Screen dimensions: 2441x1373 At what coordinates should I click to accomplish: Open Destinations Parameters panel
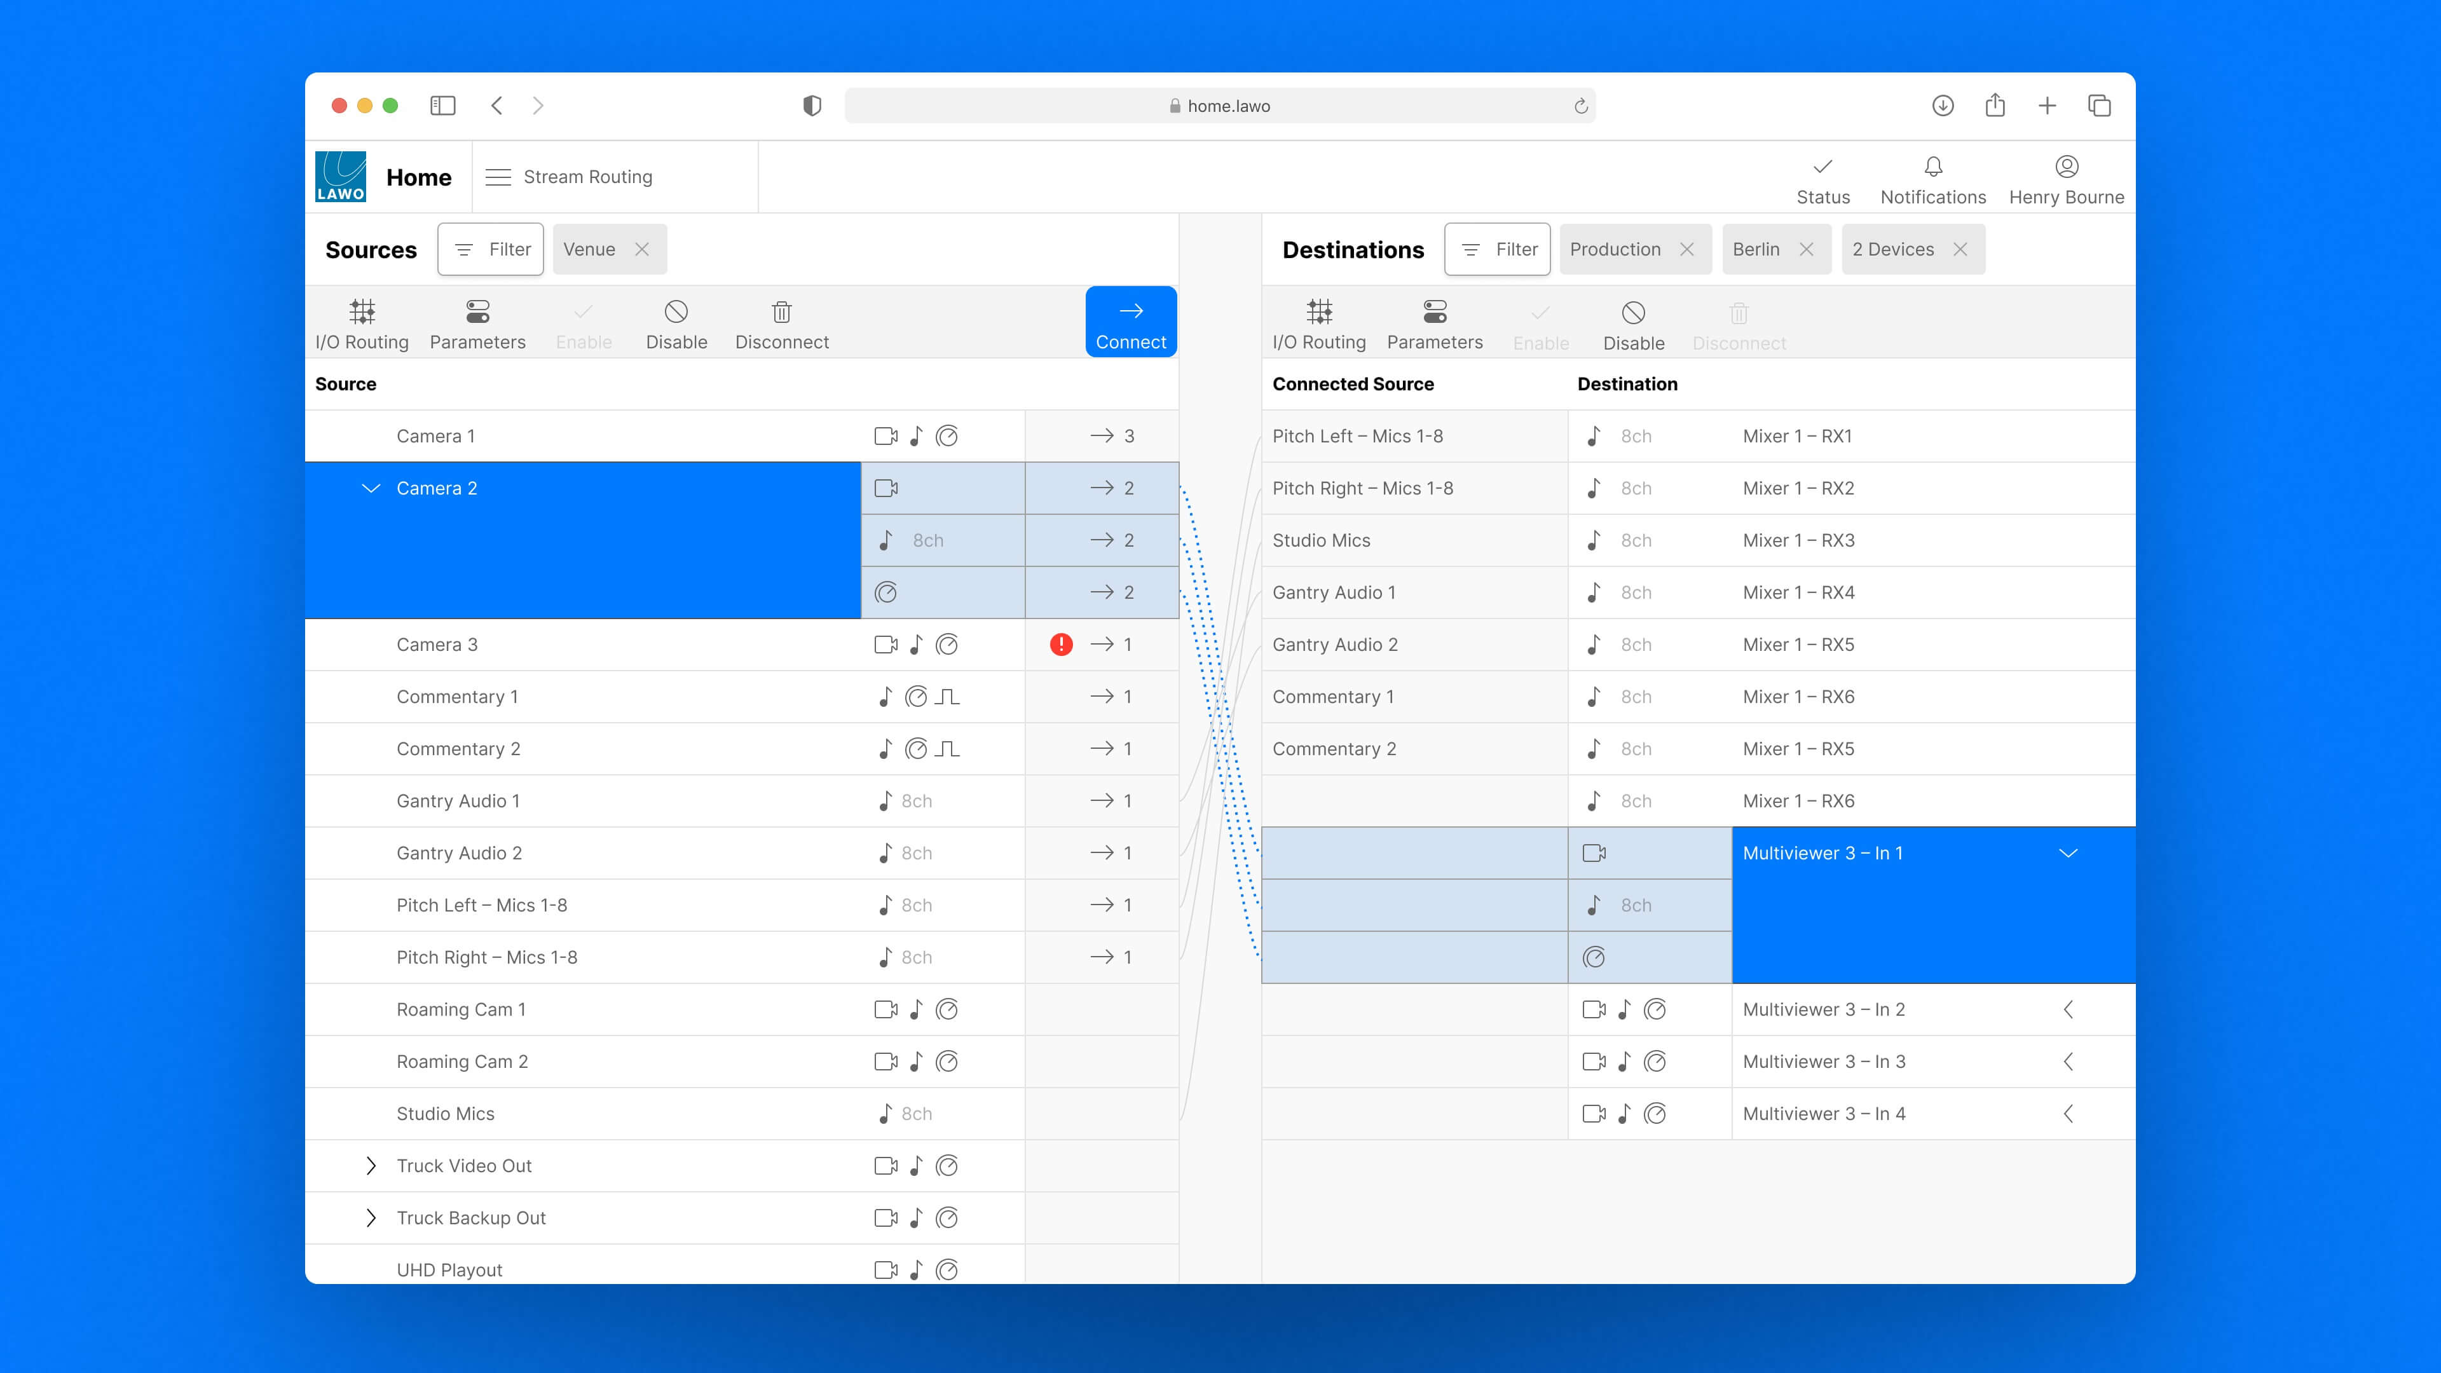1435,324
